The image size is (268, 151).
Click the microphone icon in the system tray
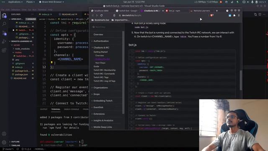tap(252, 2)
